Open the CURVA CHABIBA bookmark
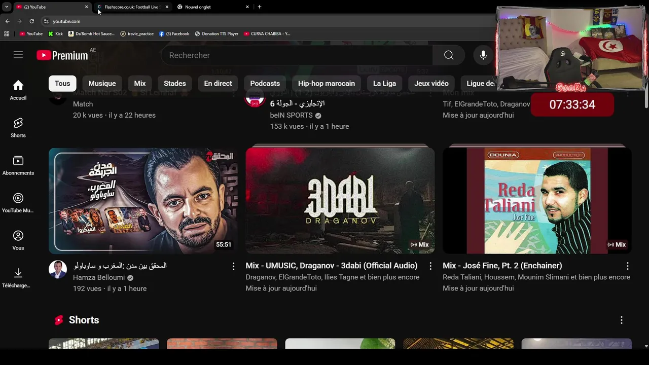This screenshot has width=649, height=365. (x=267, y=34)
